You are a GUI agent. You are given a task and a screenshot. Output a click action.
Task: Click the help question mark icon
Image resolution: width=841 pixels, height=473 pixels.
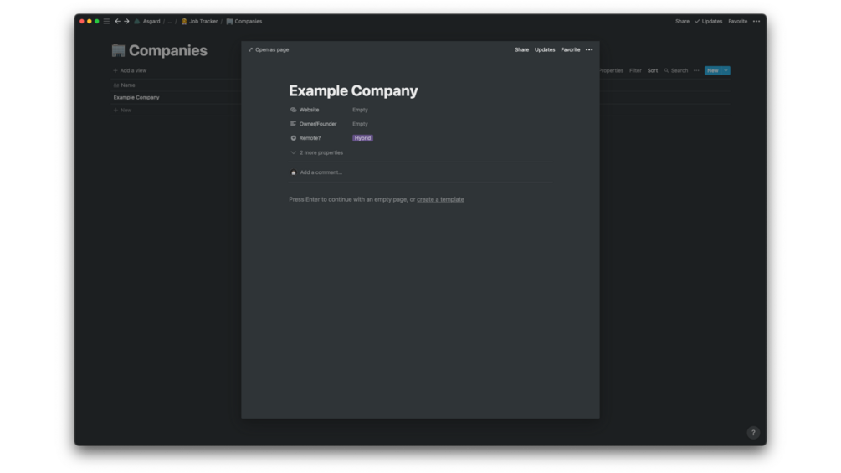753,433
